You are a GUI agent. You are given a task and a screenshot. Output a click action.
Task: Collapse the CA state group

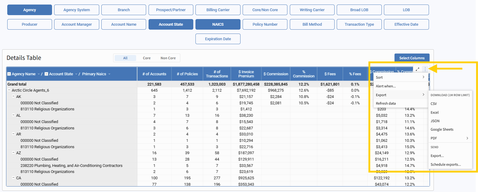coord(13,178)
